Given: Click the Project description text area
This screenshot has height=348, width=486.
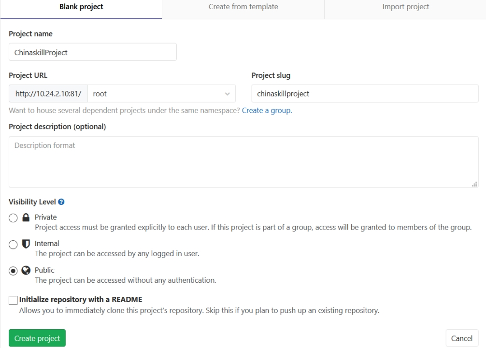Looking at the screenshot, I should [x=243, y=162].
